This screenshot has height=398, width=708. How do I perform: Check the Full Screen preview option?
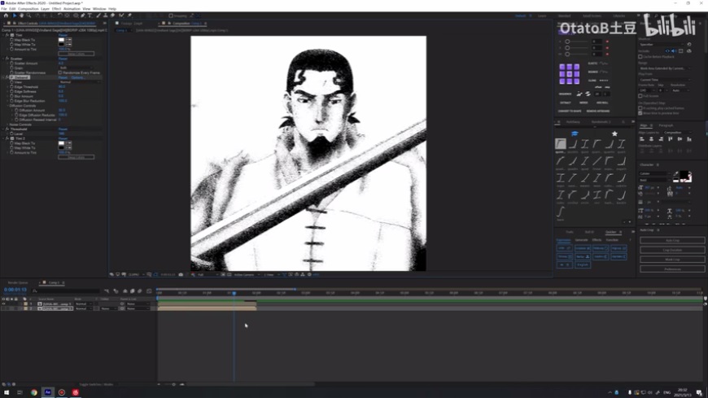coord(640,96)
